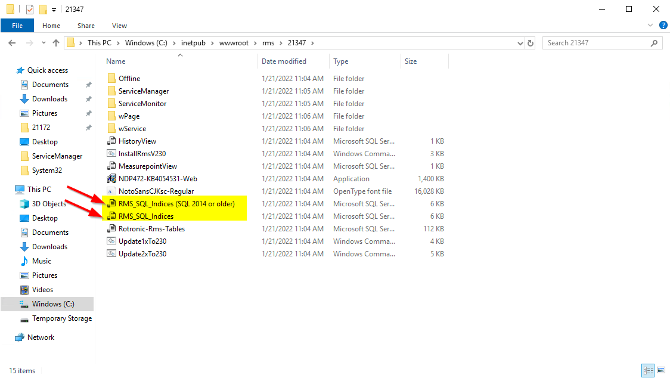This screenshot has height=378, width=670.
Task: Click This PC in the navigation pane
Action: tap(33, 190)
